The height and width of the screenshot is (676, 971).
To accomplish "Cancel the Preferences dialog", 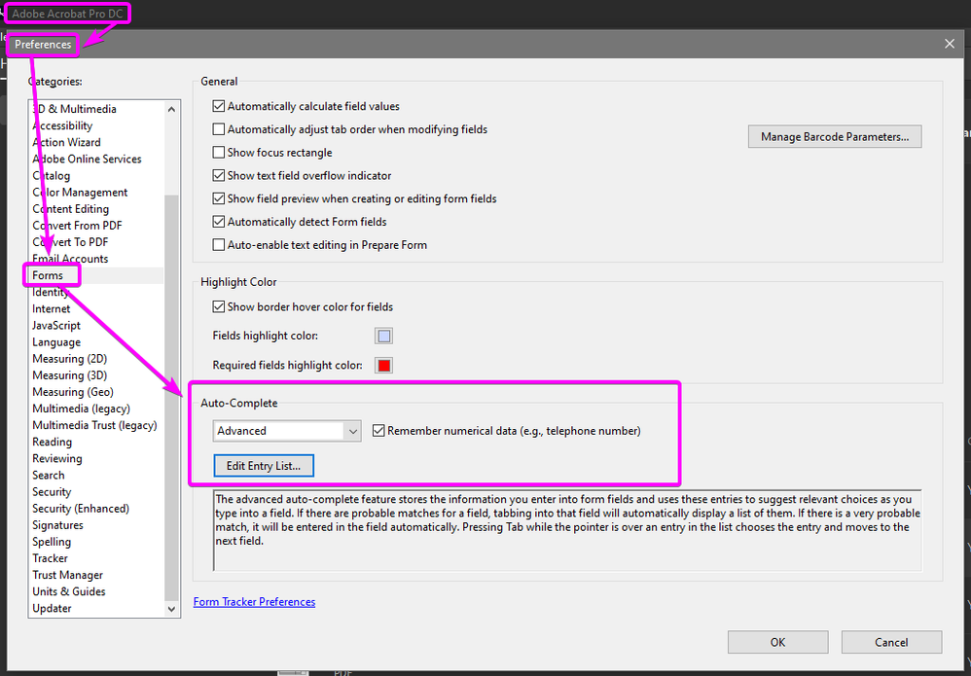I will [x=891, y=643].
